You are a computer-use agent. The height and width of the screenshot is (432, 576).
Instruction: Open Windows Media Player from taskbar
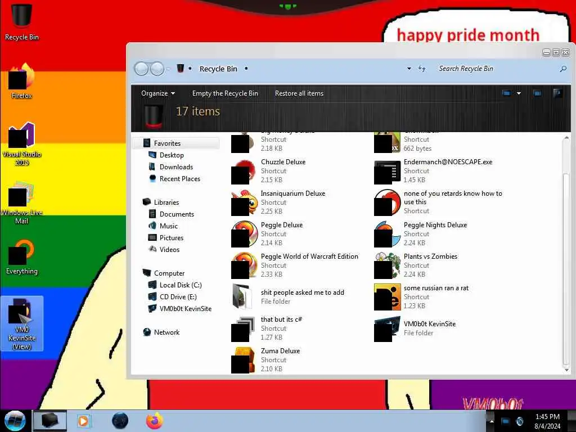[84, 421]
